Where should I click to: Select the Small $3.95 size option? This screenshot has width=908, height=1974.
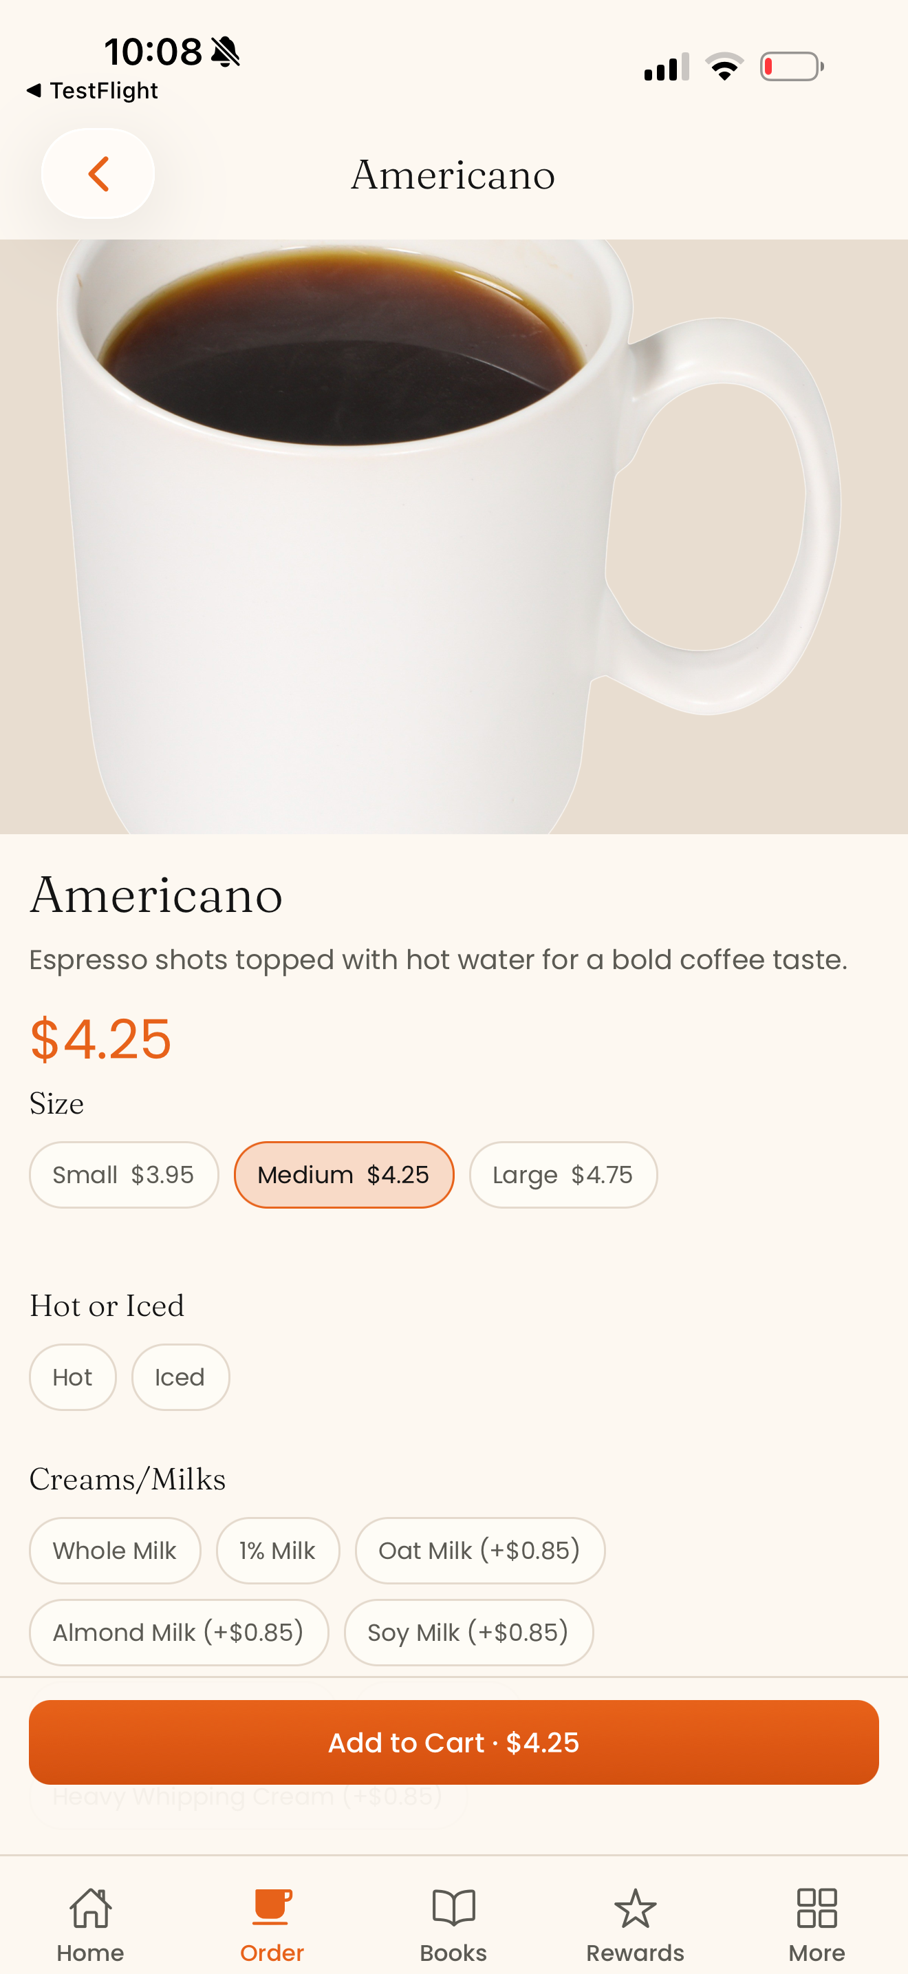pyautogui.click(x=124, y=1175)
